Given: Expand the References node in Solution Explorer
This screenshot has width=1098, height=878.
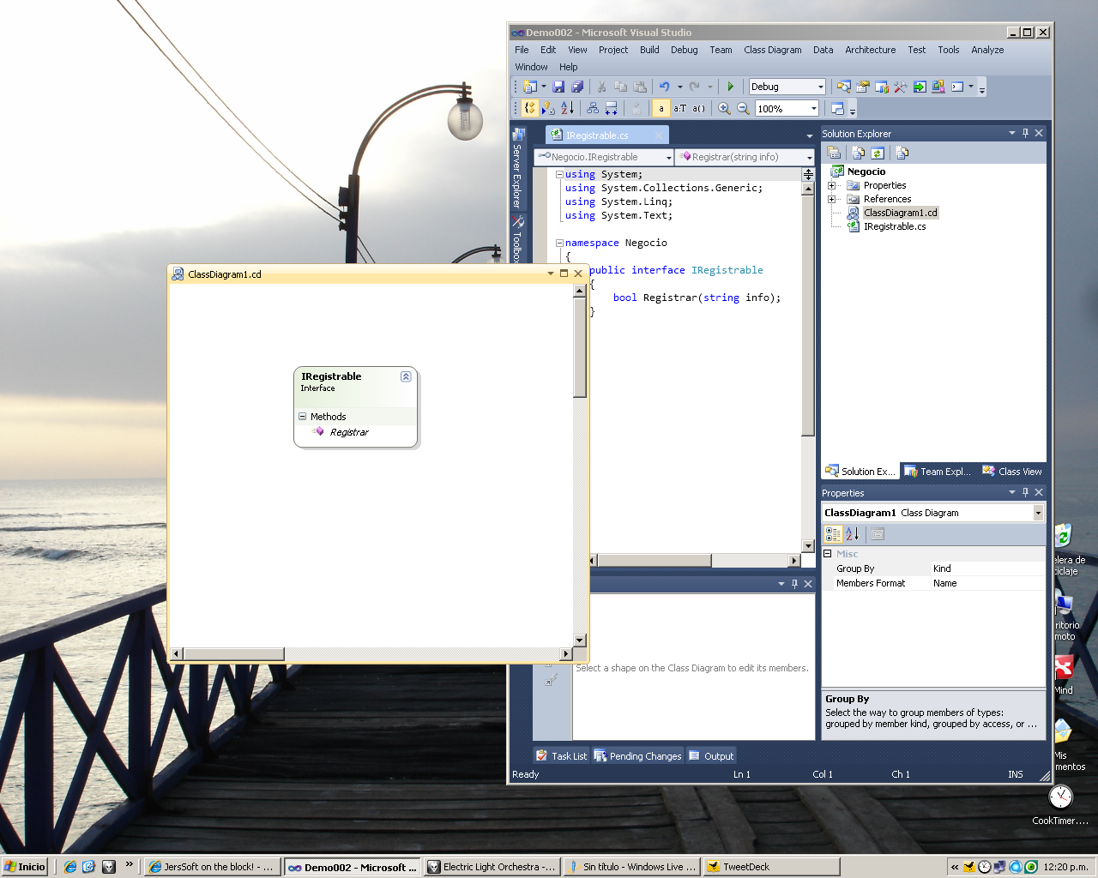Looking at the screenshot, I should (831, 199).
